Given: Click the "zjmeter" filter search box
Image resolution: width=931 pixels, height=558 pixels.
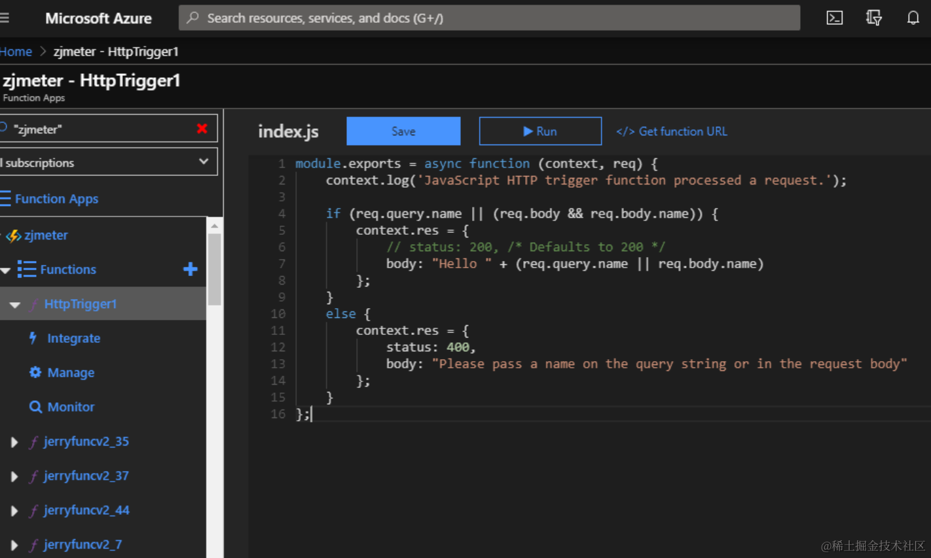Looking at the screenshot, I should pos(107,128).
